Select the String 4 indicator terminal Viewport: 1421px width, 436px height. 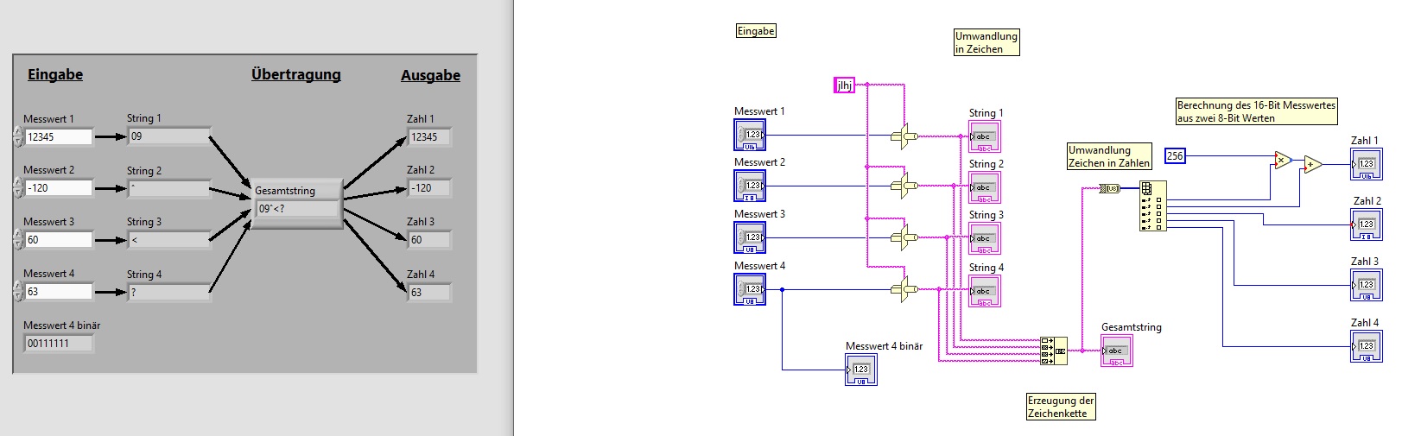pyautogui.click(x=985, y=291)
